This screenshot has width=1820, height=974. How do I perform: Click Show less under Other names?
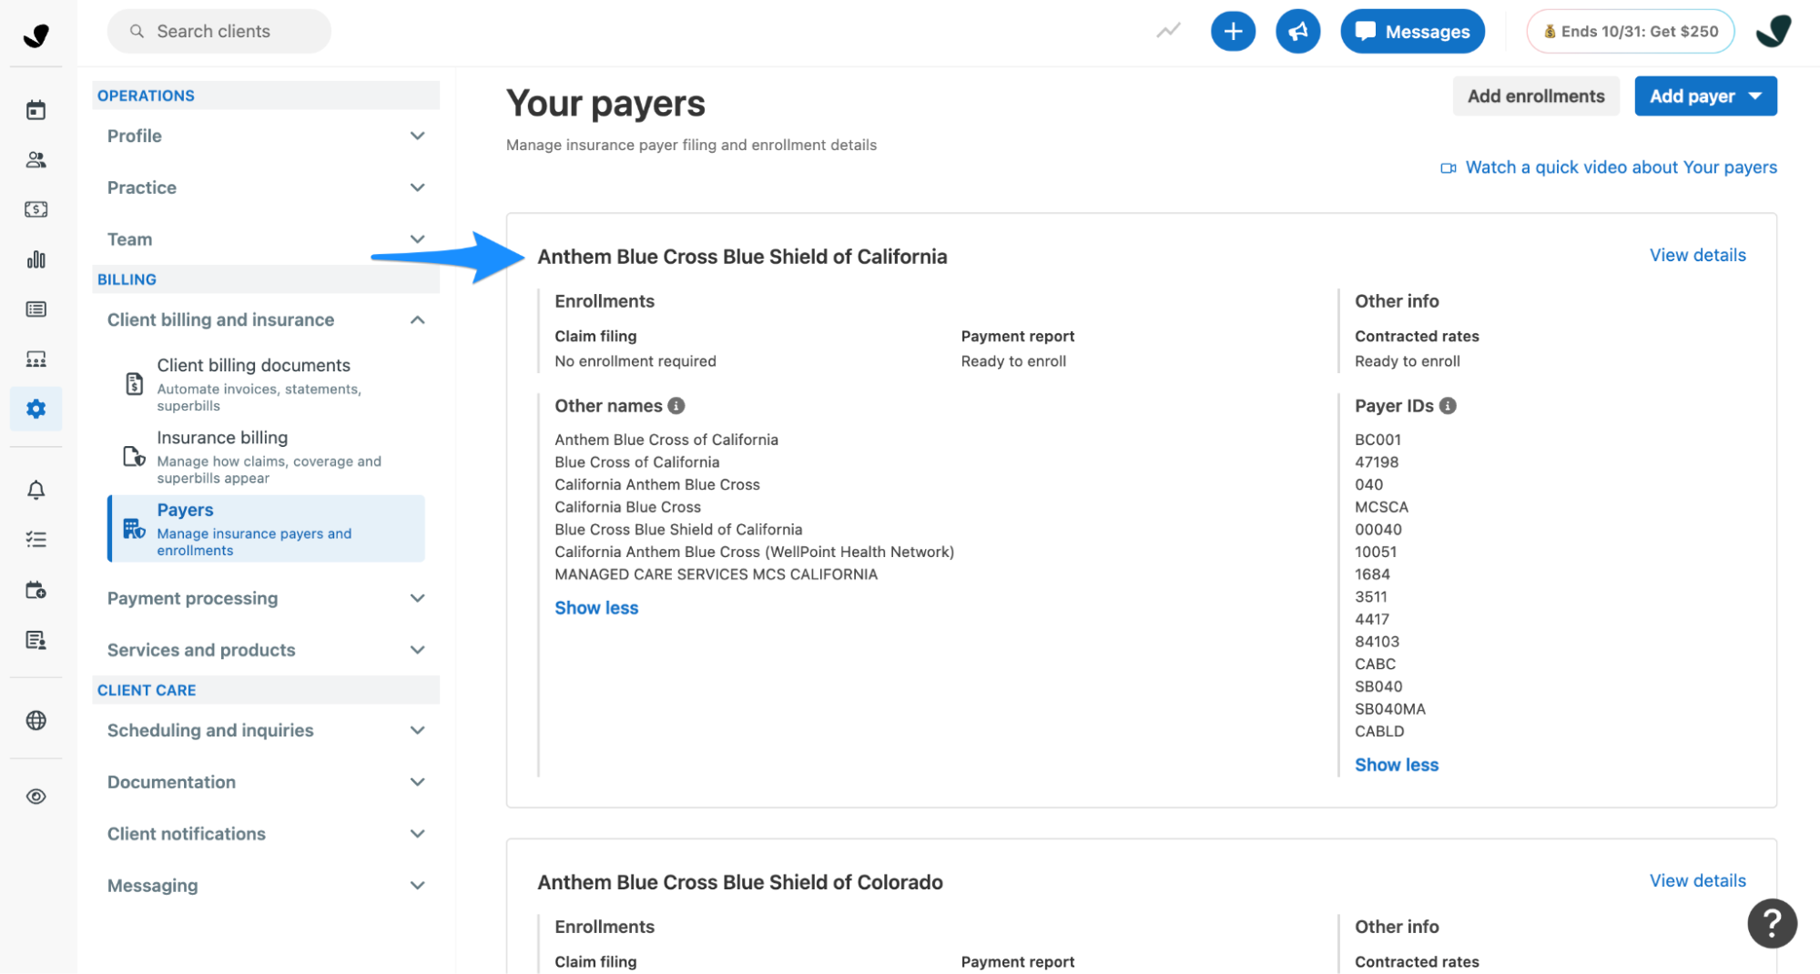(596, 608)
